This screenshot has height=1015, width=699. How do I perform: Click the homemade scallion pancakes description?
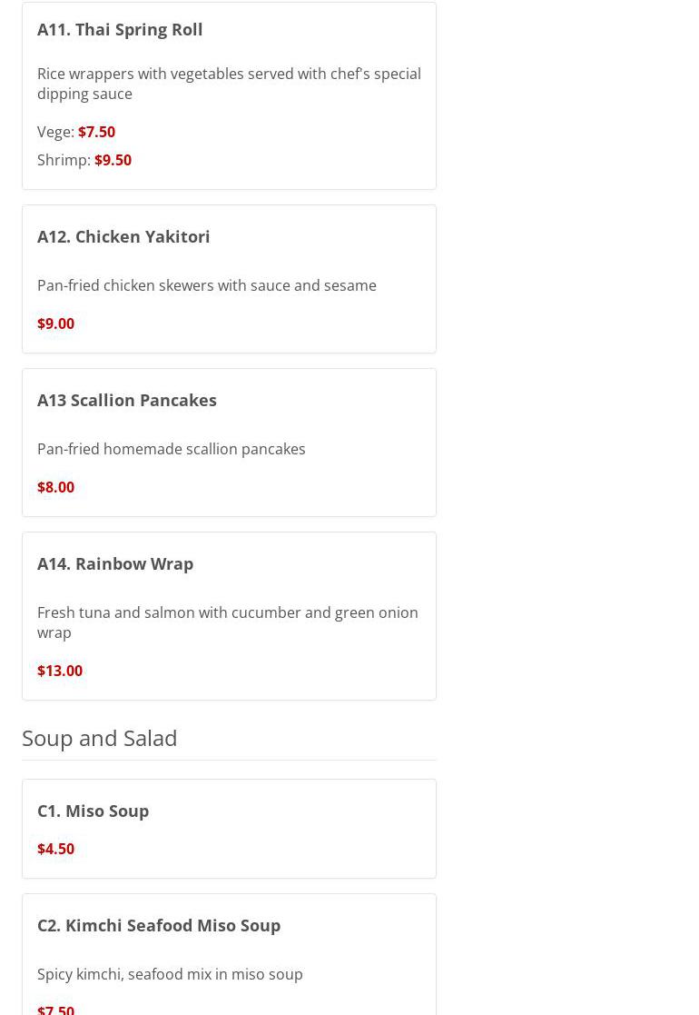click(x=171, y=449)
